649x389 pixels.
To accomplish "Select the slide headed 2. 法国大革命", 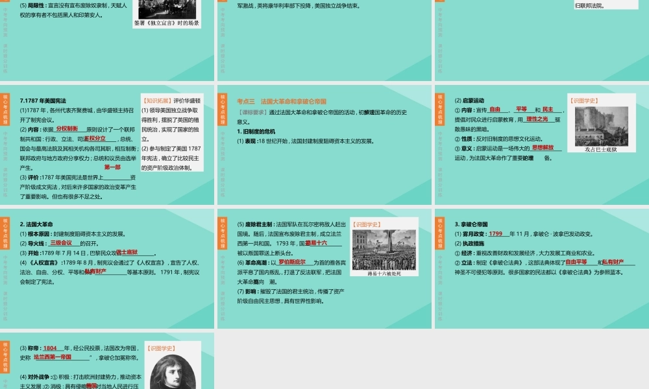I will click(x=107, y=268).
